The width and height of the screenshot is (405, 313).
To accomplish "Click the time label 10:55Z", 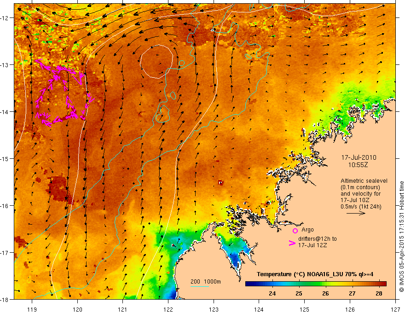I will 358,165.
